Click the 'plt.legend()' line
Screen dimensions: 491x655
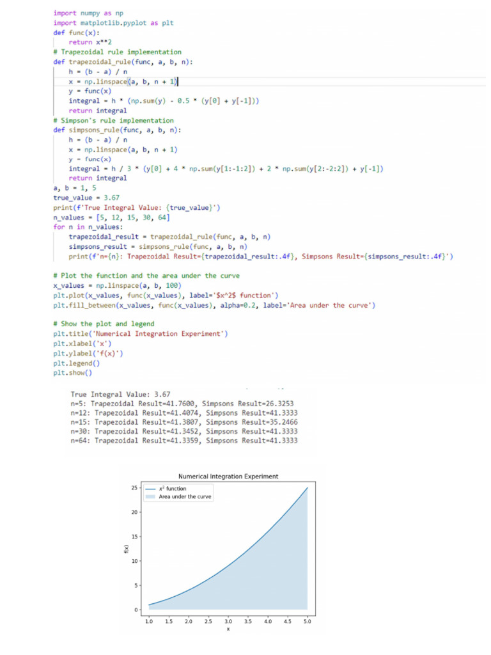point(77,363)
